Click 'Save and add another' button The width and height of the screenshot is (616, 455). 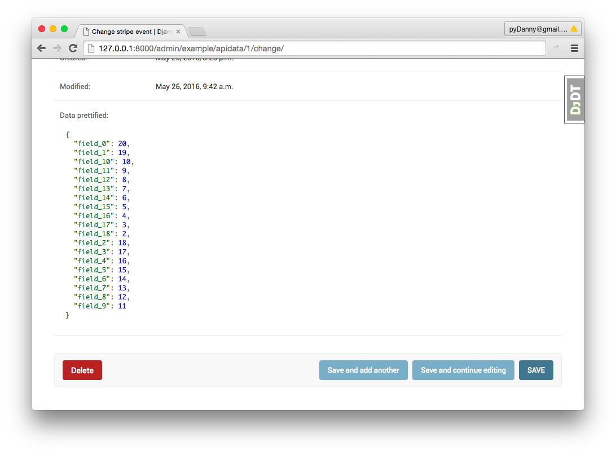click(x=363, y=370)
